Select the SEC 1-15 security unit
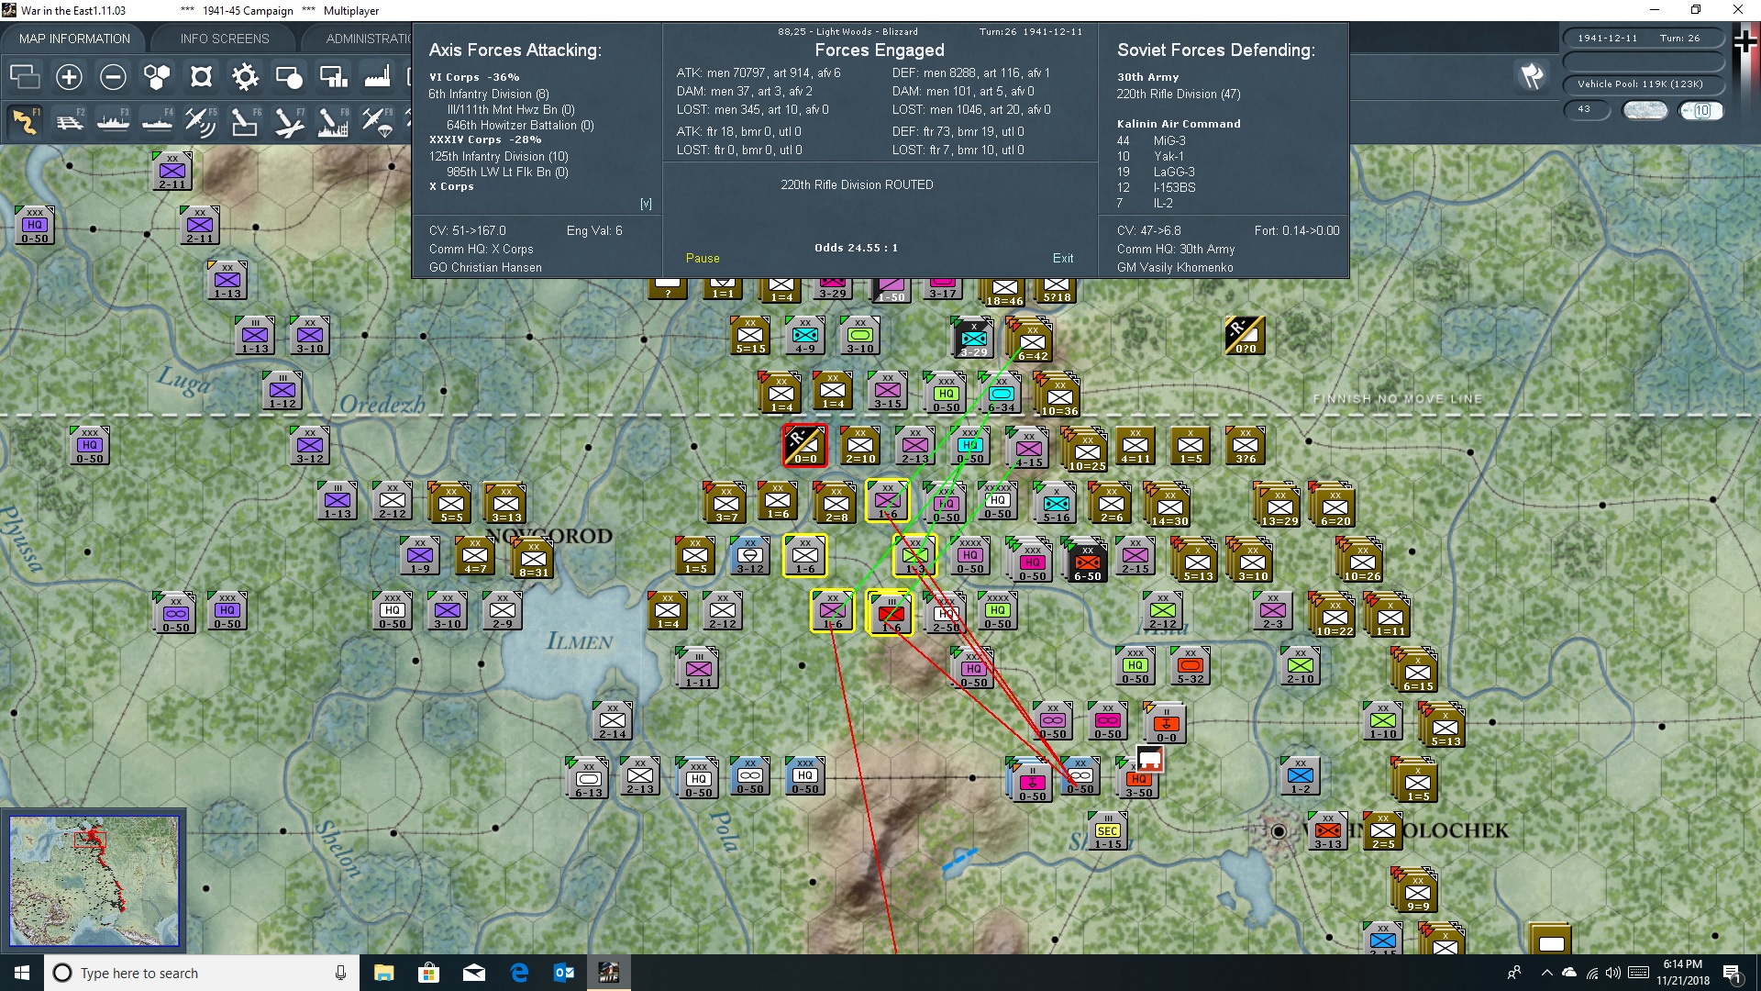This screenshot has height=991, width=1761. pyautogui.click(x=1108, y=831)
